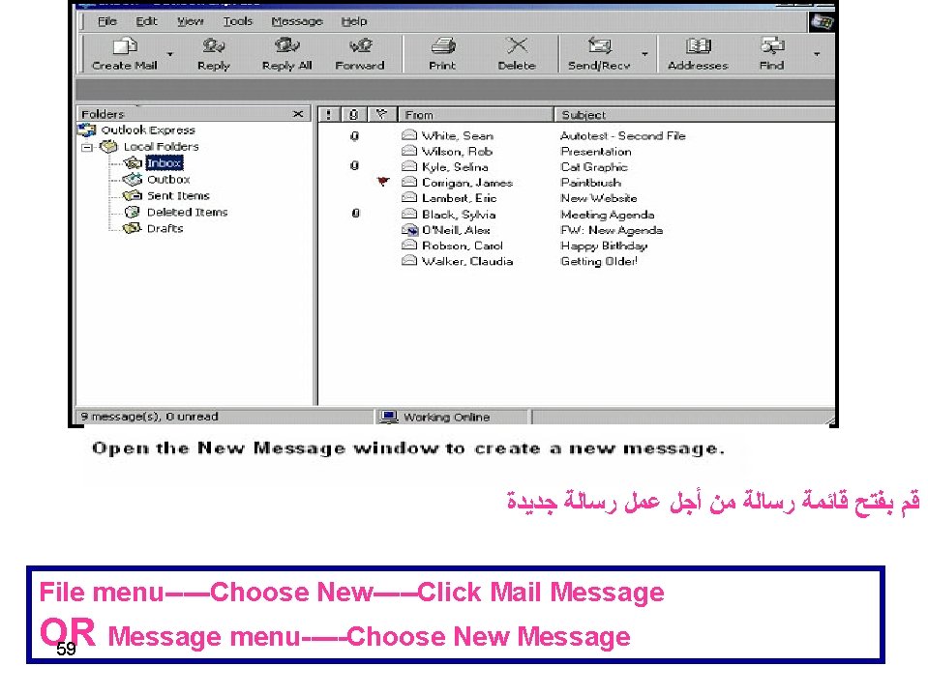This screenshot has height=695, width=928.
Task: Click the Reply All toolbar icon
Action: (x=287, y=45)
